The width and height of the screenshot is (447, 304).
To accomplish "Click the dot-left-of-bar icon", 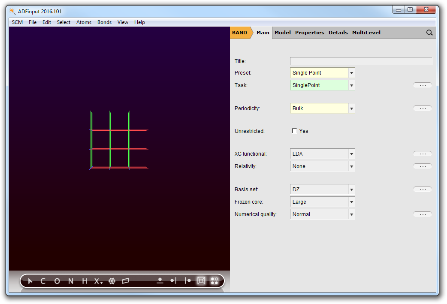I will click(173, 281).
